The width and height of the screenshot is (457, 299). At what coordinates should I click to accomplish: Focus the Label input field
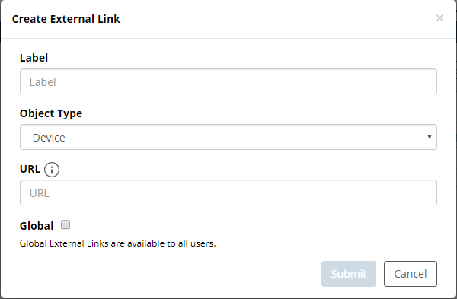point(228,81)
